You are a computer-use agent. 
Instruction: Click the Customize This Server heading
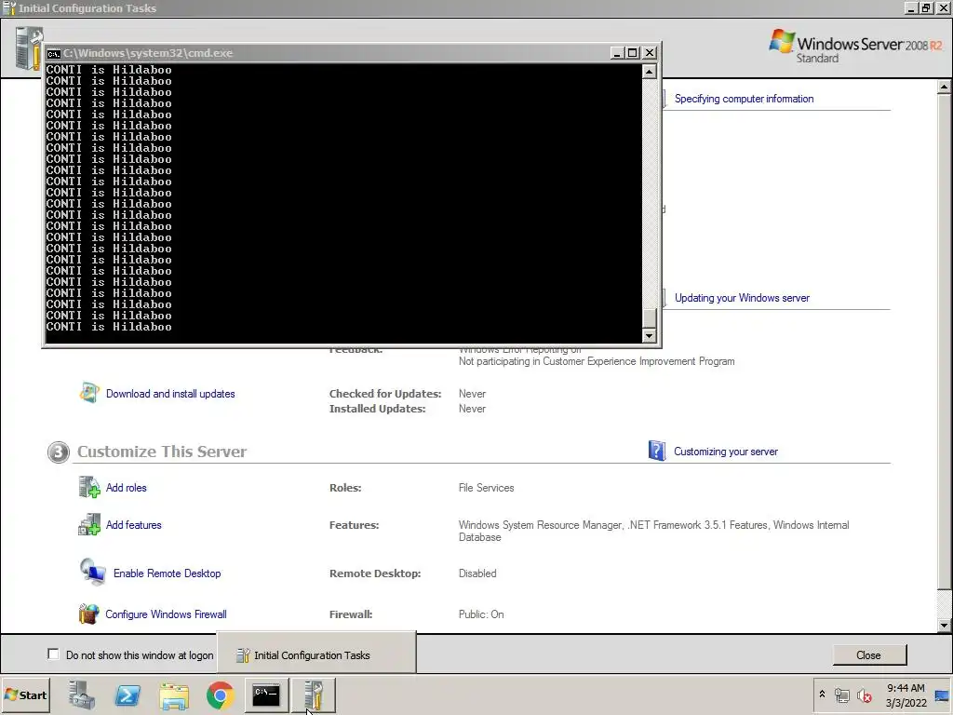click(162, 452)
